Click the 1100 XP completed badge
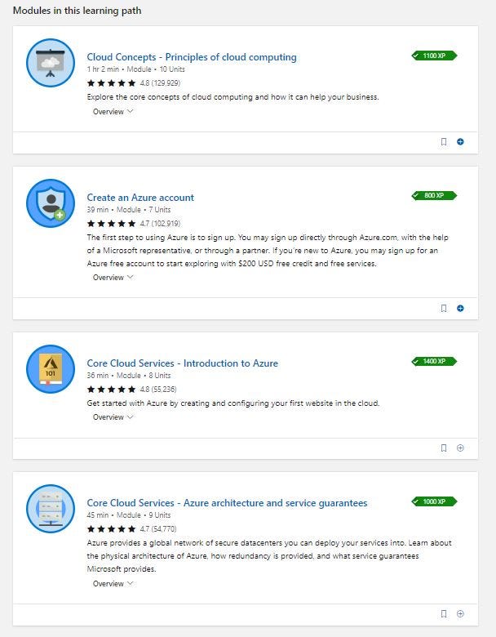Viewport: 496px width, 637px height. (x=434, y=56)
